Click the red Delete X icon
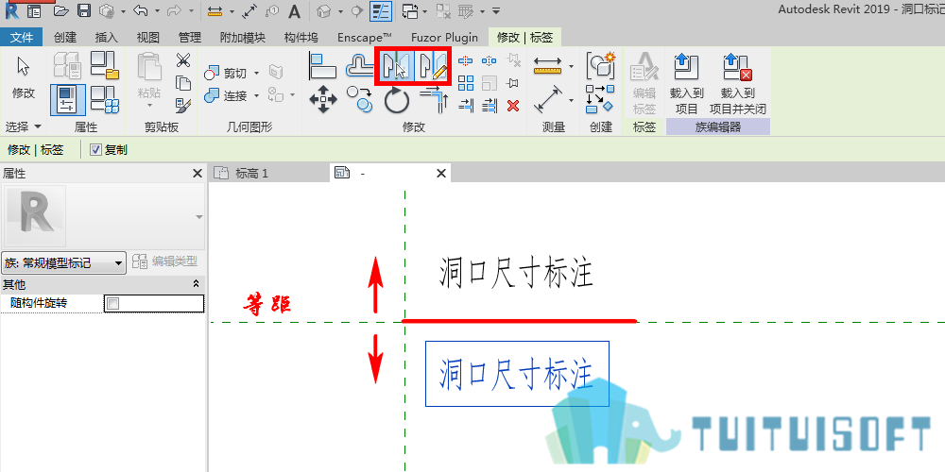Image resolution: width=945 pixels, height=472 pixels. [513, 106]
